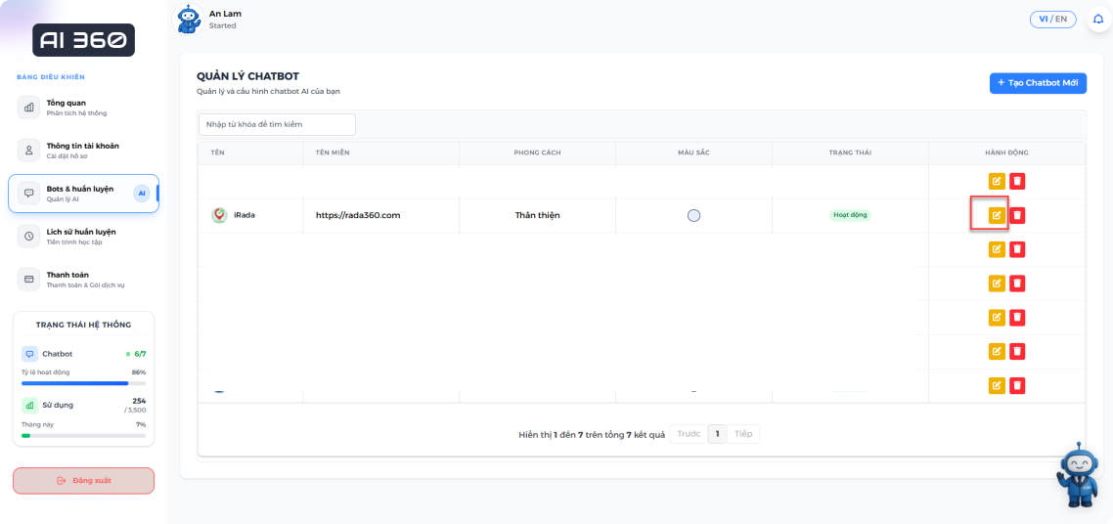Toggle the VI/EN language switch
This screenshot has height=524, width=1113.
coord(1052,20)
